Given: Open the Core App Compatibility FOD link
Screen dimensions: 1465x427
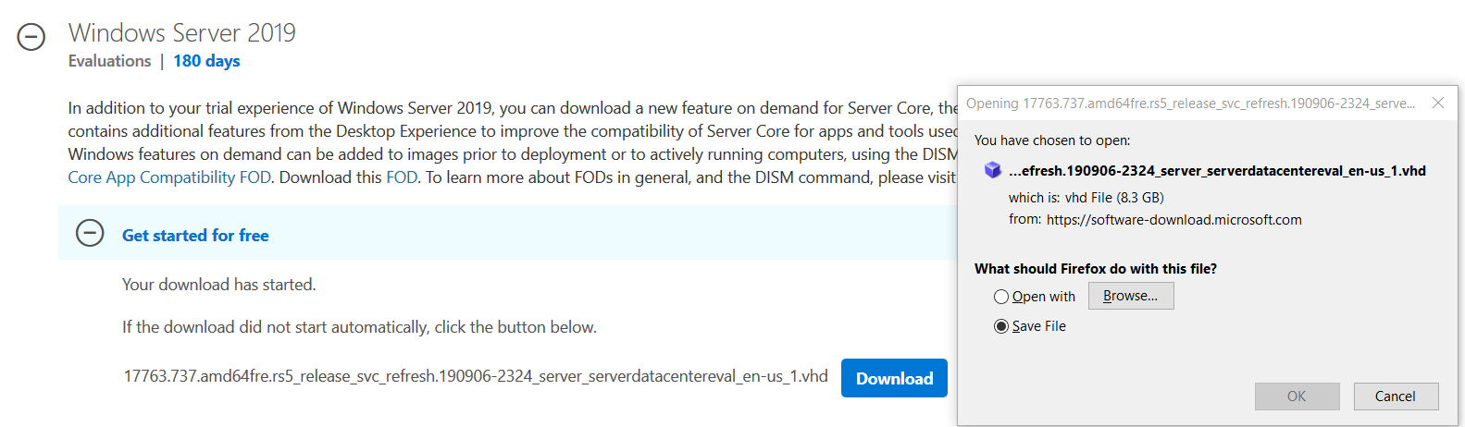Looking at the screenshot, I should click(169, 177).
